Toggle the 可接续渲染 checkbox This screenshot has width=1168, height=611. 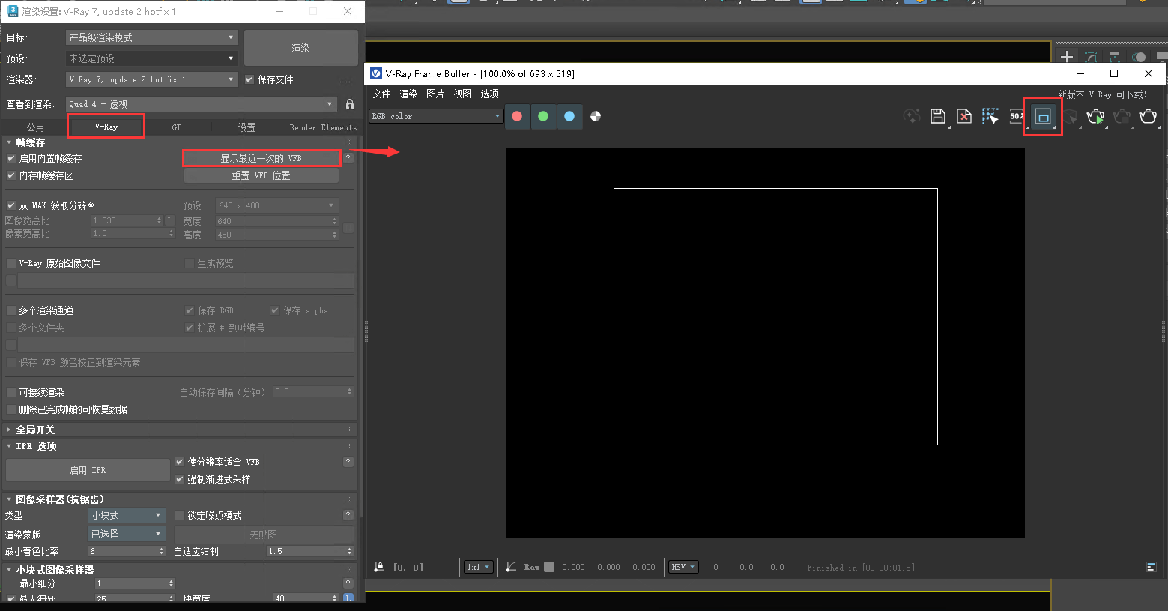[x=11, y=392]
